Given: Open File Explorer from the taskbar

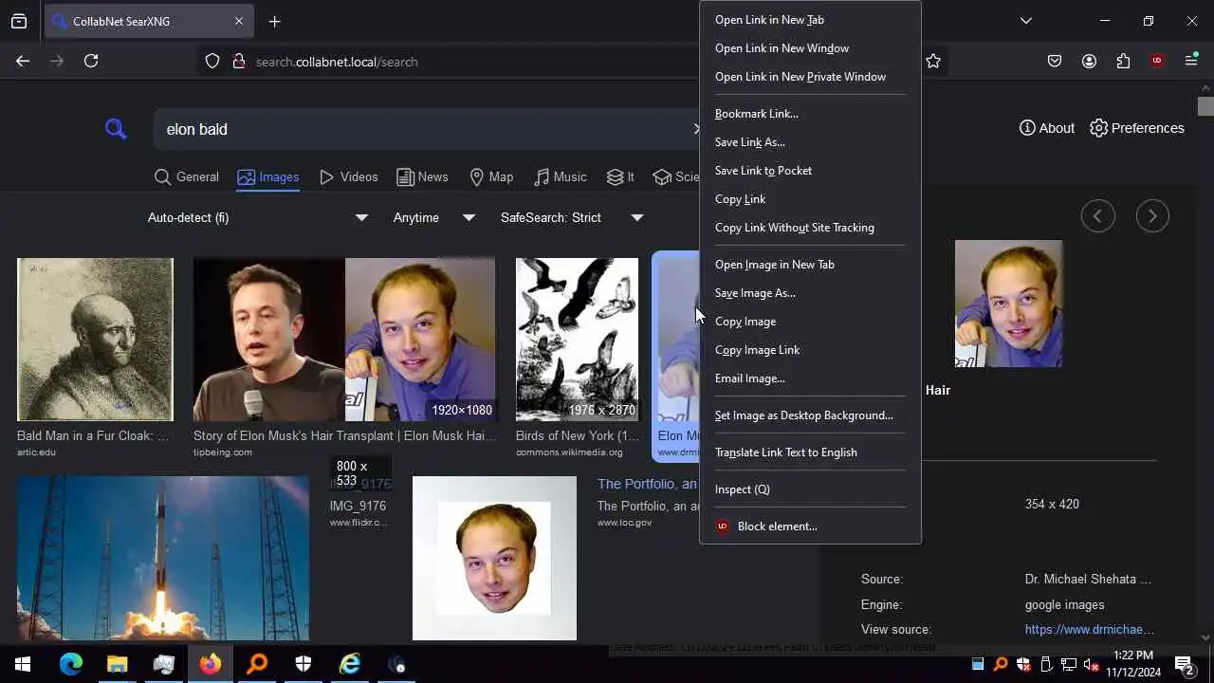Looking at the screenshot, I should point(117,664).
